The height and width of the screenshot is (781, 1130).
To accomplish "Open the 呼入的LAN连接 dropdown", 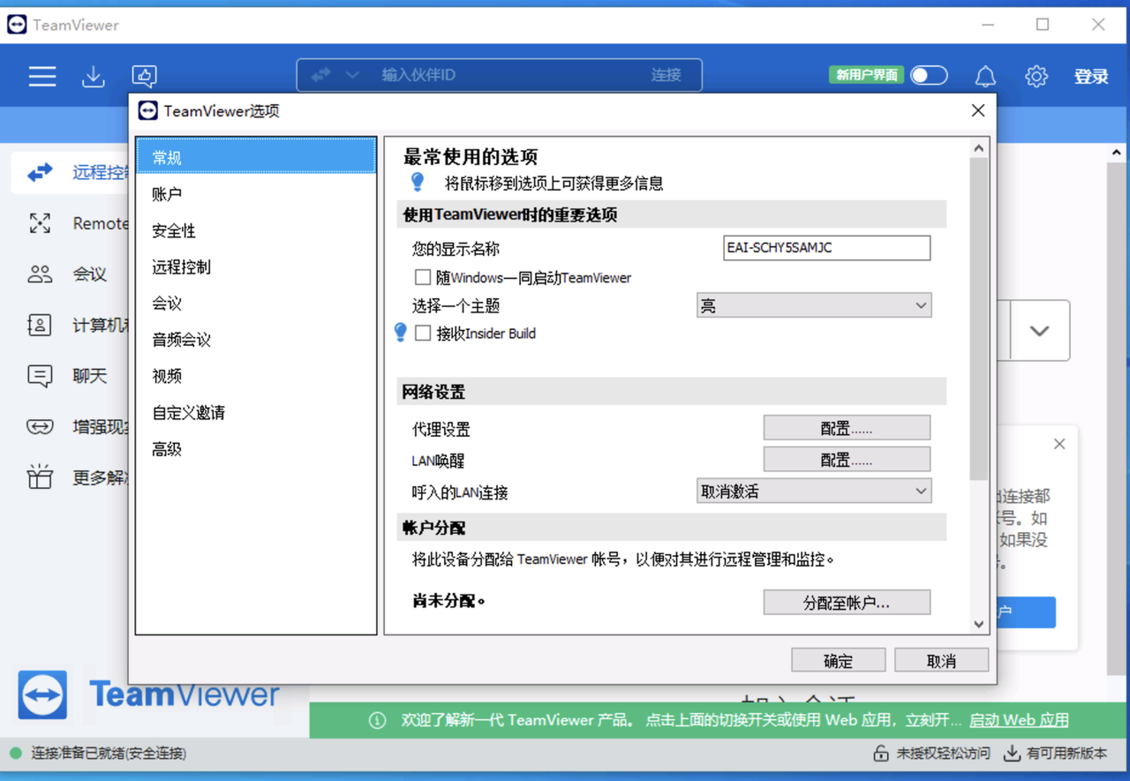I will tap(814, 491).
